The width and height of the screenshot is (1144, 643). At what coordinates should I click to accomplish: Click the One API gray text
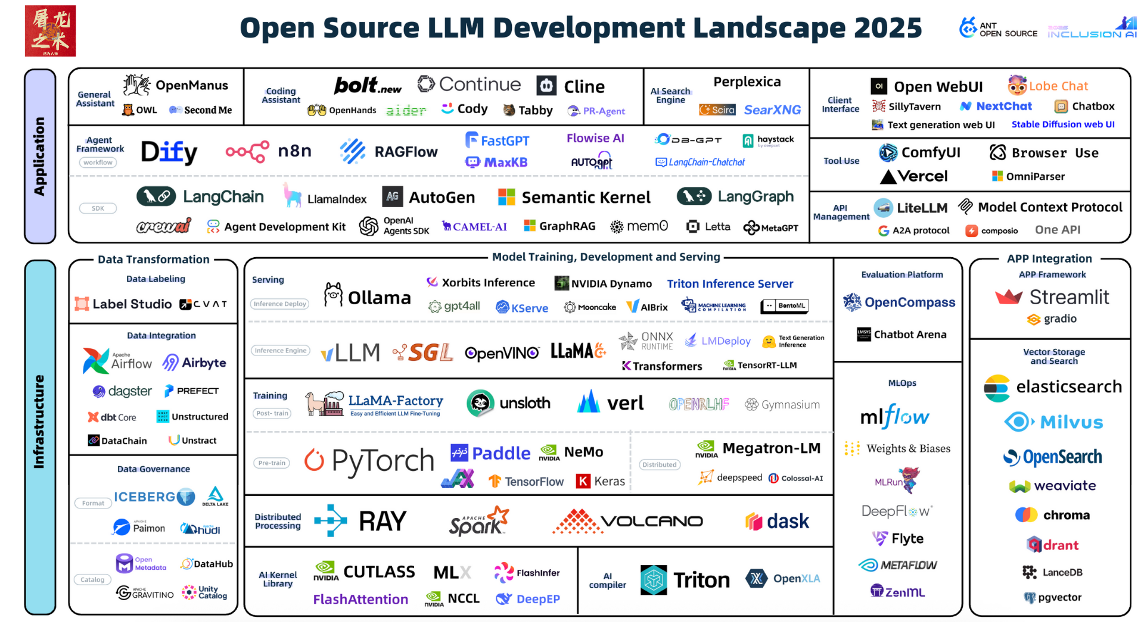pyautogui.click(x=1058, y=230)
